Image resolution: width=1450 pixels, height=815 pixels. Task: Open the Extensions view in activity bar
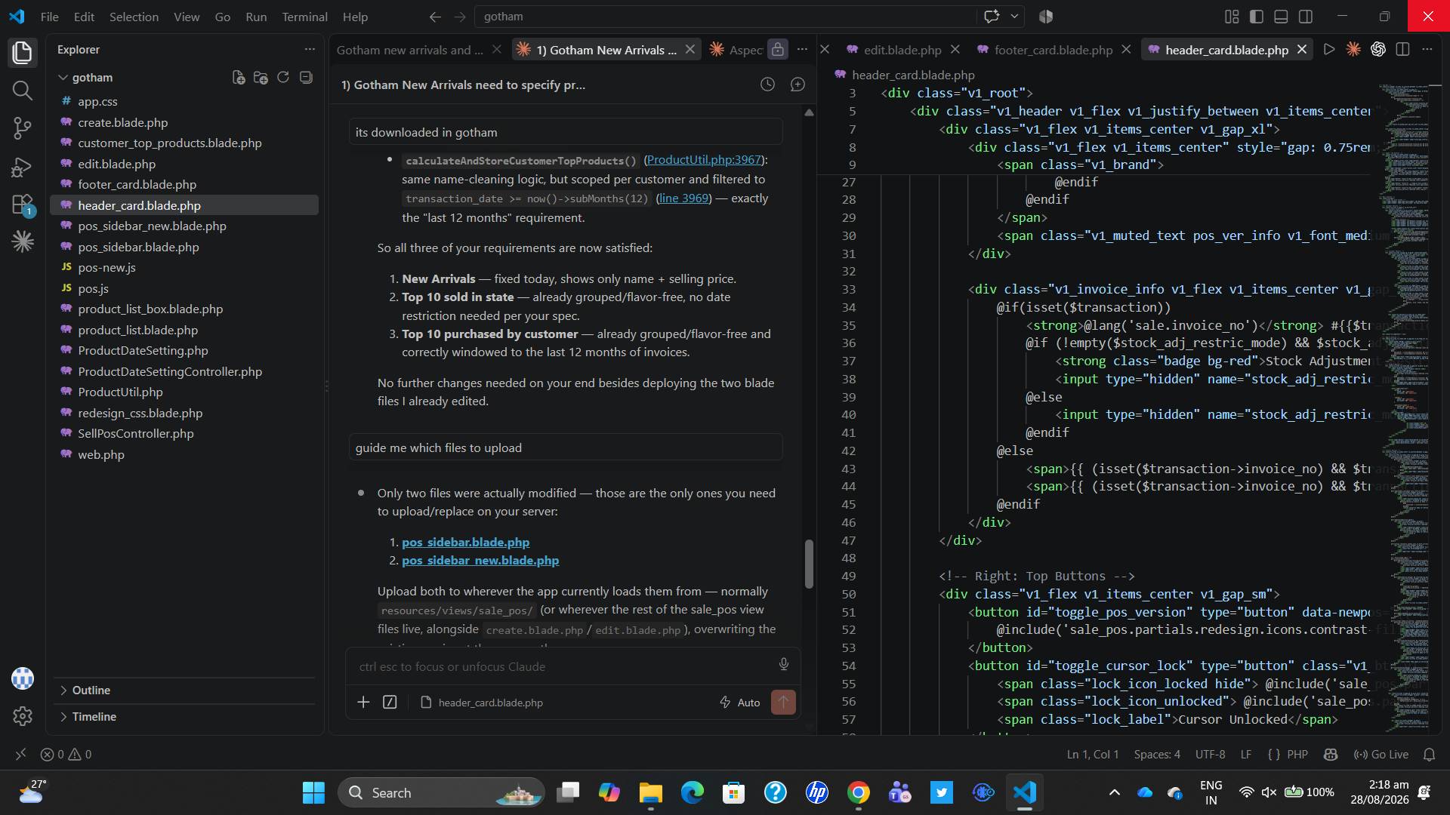pyautogui.click(x=23, y=205)
